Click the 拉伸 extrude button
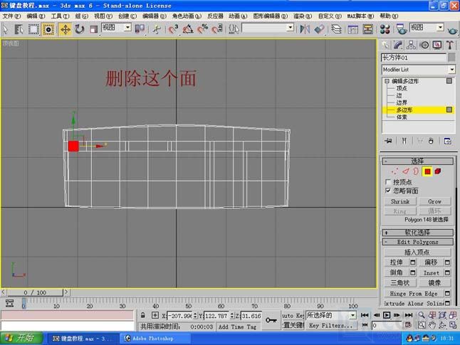Viewport: 460px width, 345px height. [397, 262]
